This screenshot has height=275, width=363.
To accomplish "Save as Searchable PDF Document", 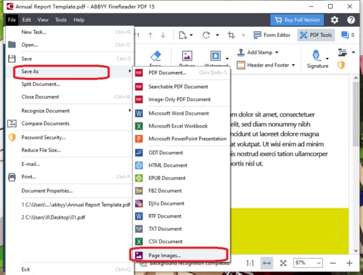I will 181,87.
